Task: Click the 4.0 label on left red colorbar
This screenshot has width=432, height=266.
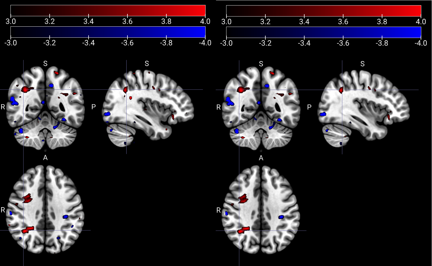Action: pyautogui.click(x=205, y=21)
